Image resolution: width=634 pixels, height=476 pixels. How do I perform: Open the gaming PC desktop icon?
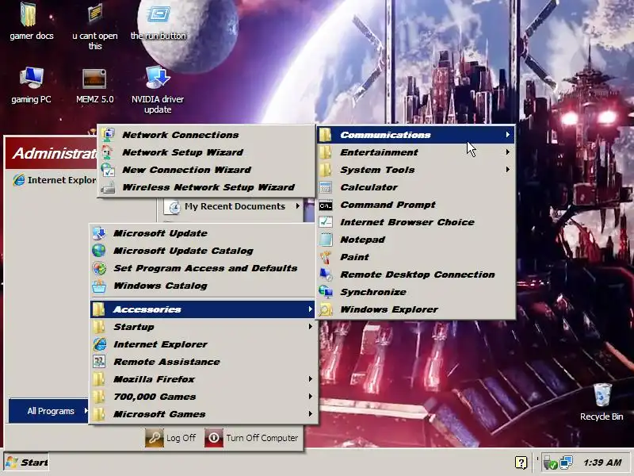tap(32, 78)
